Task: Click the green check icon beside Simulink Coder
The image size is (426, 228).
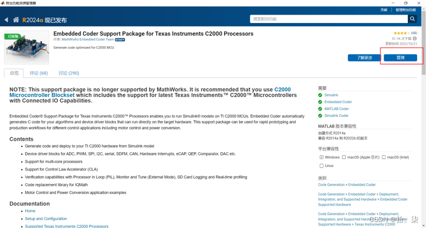Action: 320,116
